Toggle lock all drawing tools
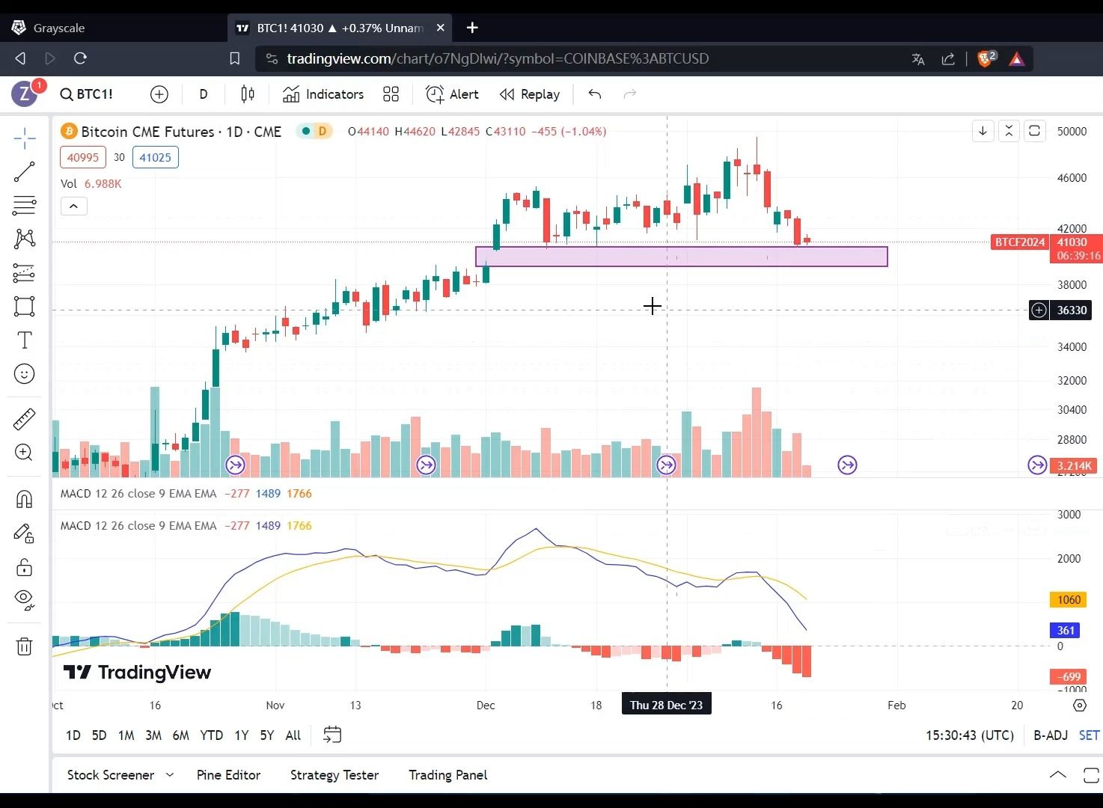The image size is (1103, 808). click(24, 567)
